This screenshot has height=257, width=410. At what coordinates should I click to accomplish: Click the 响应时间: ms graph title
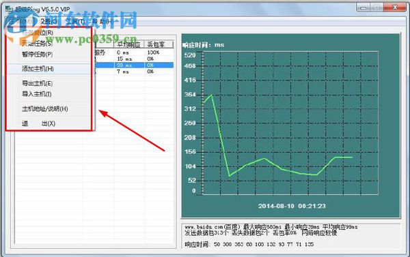point(203,45)
